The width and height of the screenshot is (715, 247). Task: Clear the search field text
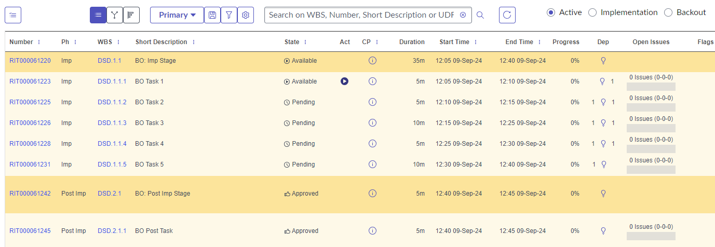[x=463, y=15]
